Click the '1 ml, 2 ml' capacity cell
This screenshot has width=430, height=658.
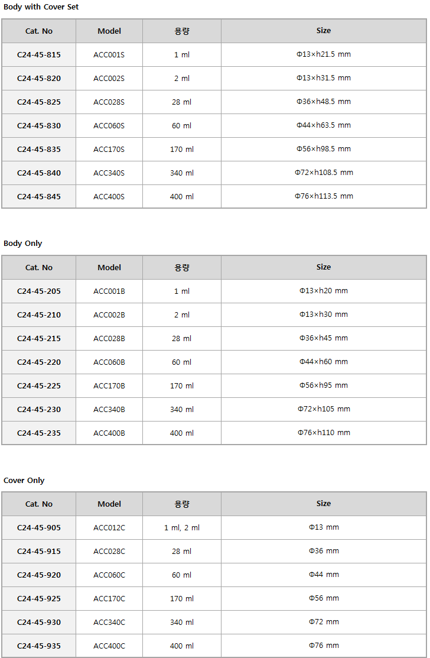181,528
